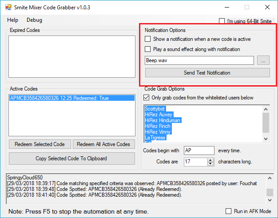The image size is (278, 218).
Task: Click the code length field showing 17
Action: point(195,162)
